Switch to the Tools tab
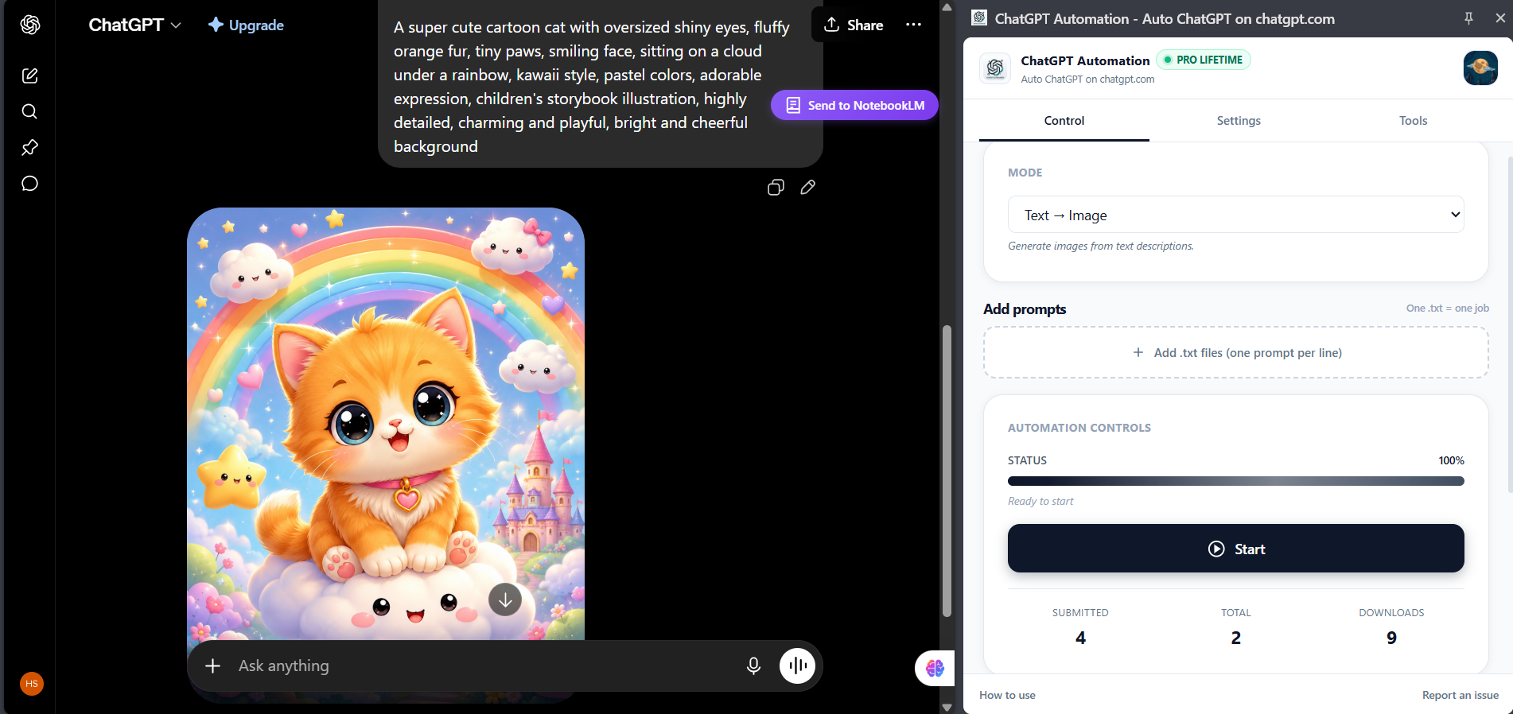This screenshot has width=1513, height=714. (x=1413, y=121)
